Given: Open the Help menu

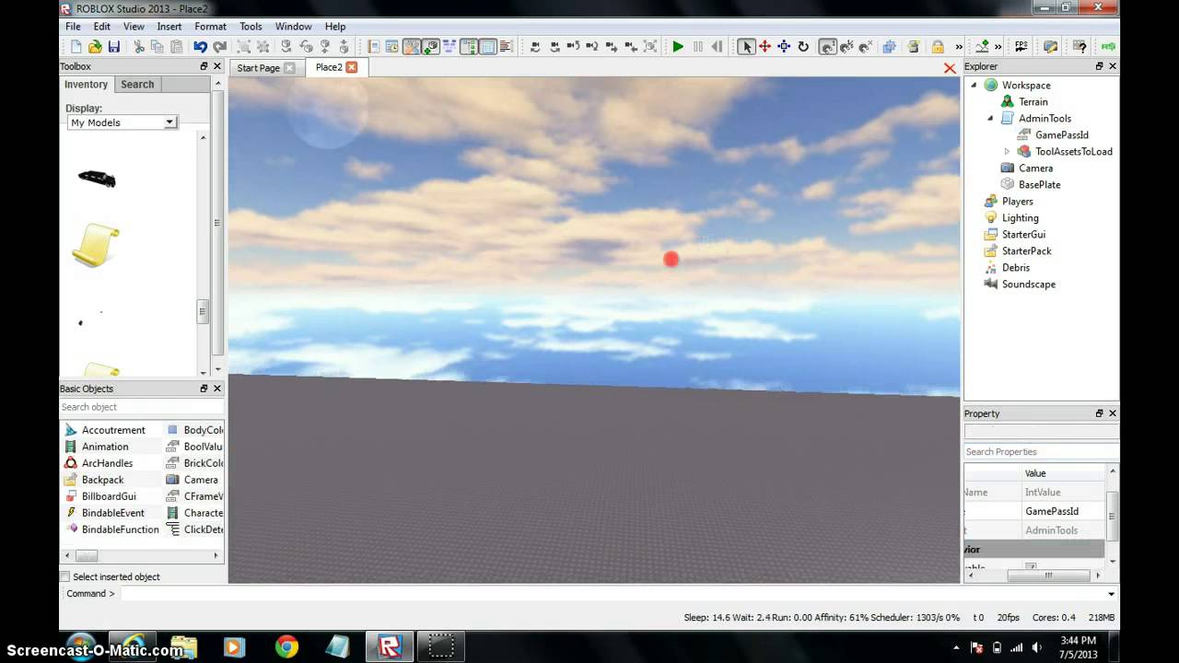Looking at the screenshot, I should (335, 27).
